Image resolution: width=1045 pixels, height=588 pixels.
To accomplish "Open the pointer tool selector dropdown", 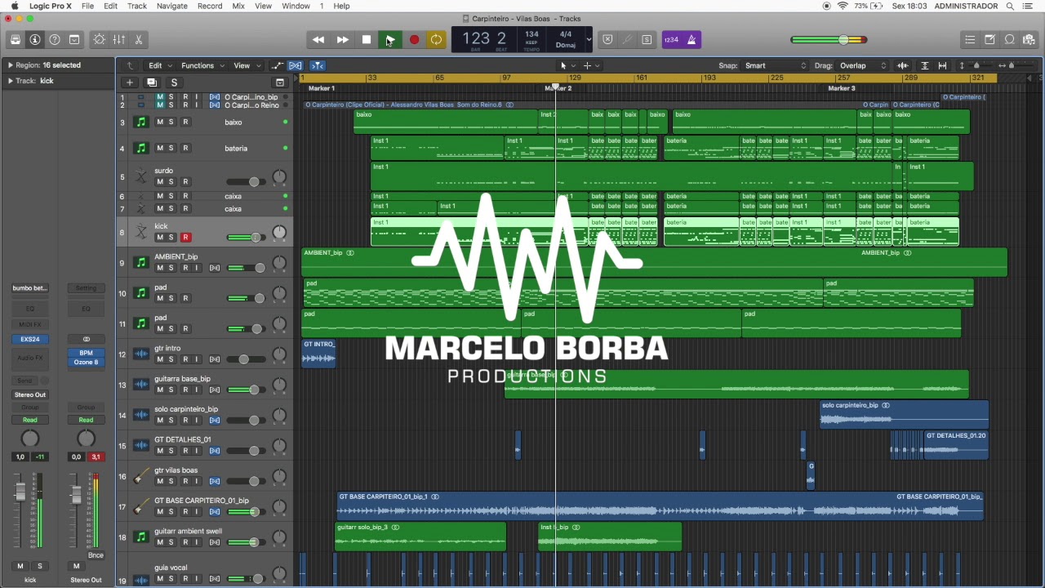I will pyautogui.click(x=567, y=65).
